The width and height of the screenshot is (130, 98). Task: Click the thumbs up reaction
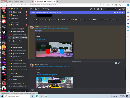coord(46,20)
